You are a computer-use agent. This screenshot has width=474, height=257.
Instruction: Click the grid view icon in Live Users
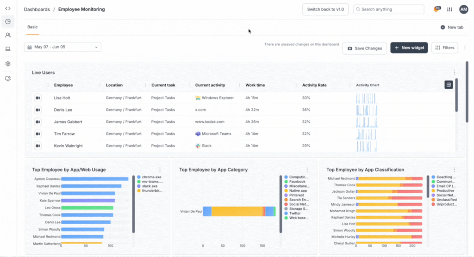tap(448, 85)
